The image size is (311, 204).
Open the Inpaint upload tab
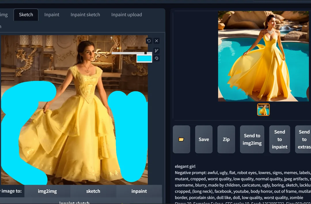126,15
